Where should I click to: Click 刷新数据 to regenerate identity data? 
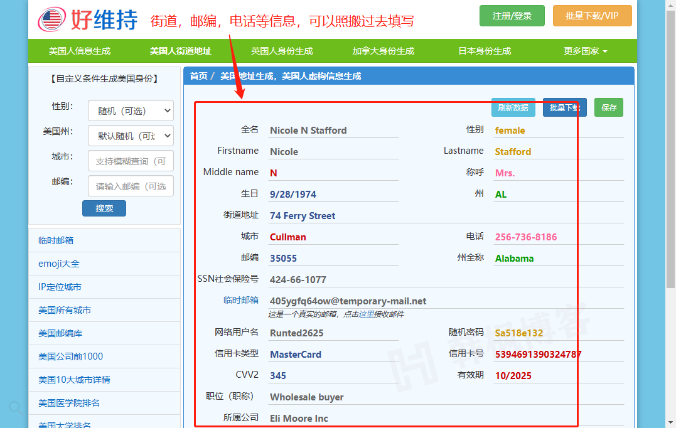click(513, 107)
